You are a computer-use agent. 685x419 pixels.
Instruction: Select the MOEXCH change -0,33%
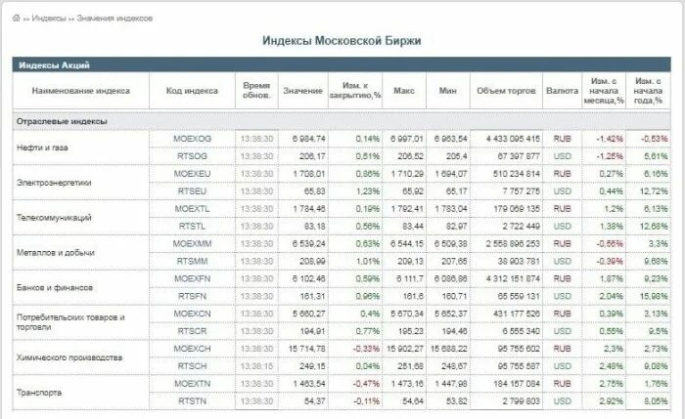pos(366,349)
